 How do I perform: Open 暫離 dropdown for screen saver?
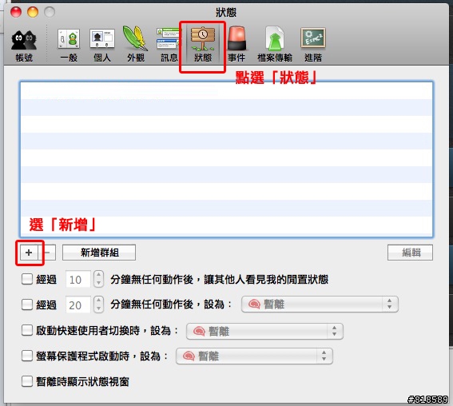click(x=254, y=356)
